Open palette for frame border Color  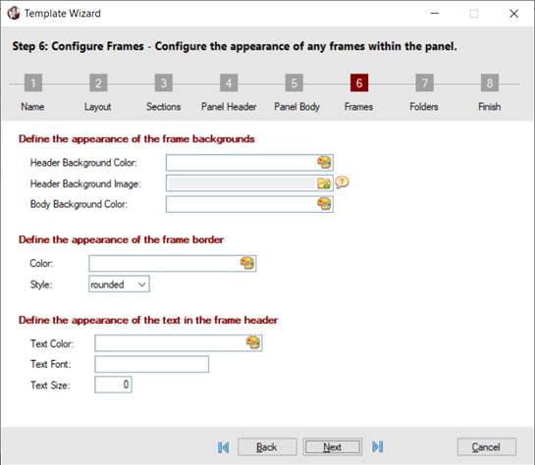(x=247, y=263)
